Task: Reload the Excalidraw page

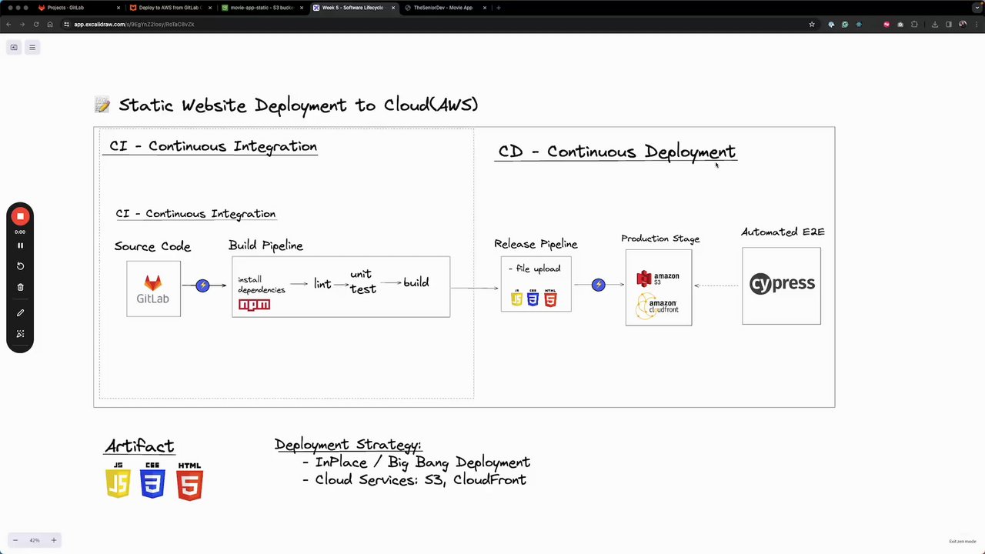Action: click(x=35, y=24)
